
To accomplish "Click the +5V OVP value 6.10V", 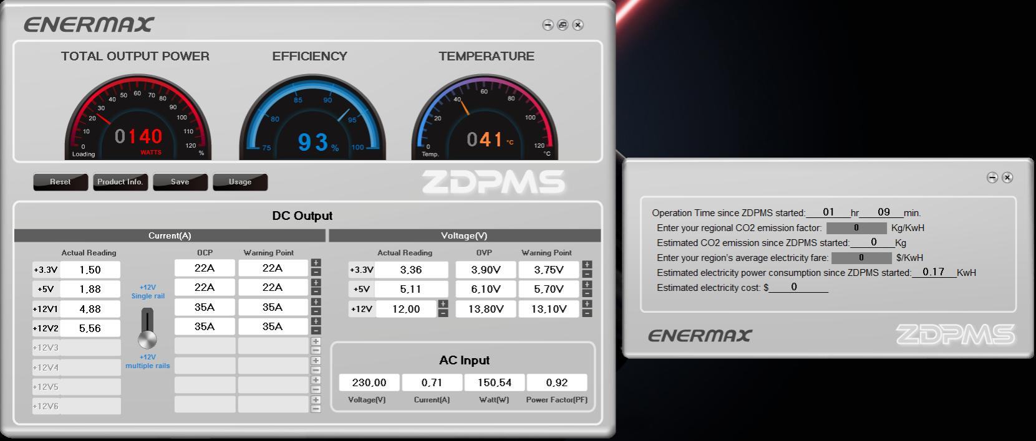I will [x=485, y=289].
